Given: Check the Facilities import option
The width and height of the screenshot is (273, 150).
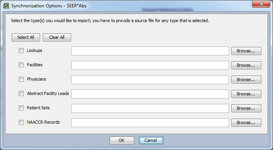Looking at the screenshot, I should pyautogui.click(x=21, y=65).
